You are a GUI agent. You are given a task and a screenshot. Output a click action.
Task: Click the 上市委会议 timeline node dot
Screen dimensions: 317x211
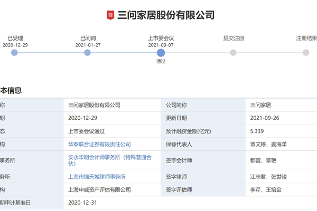161,53
